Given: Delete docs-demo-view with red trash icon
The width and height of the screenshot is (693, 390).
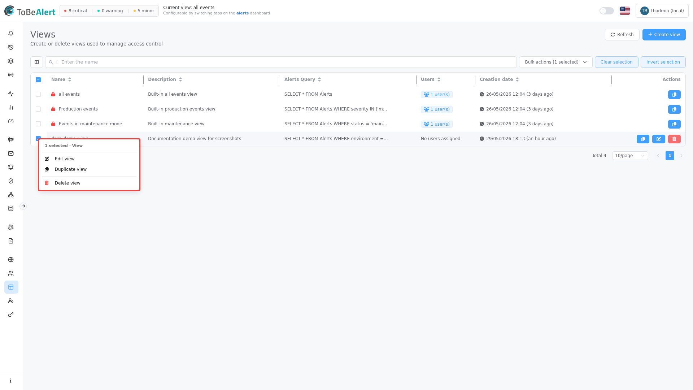Looking at the screenshot, I should (674, 139).
